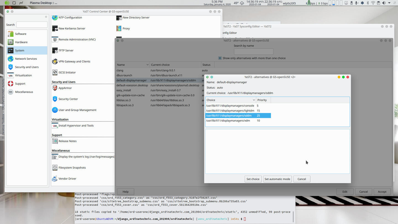Click the YaST Control Center search field
The width and height of the screenshot is (398, 224).
pos(32,25)
